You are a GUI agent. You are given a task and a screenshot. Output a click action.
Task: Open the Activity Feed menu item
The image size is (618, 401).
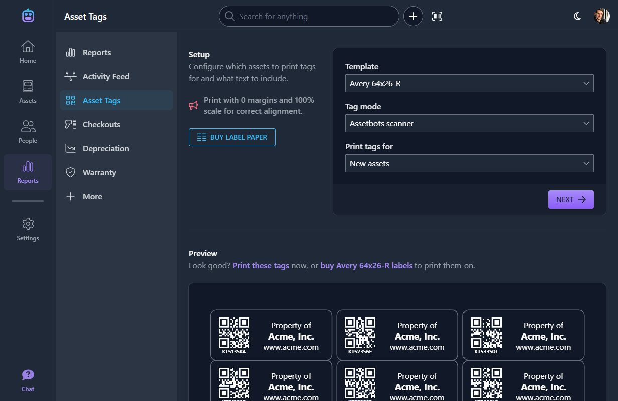click(116, 77)
